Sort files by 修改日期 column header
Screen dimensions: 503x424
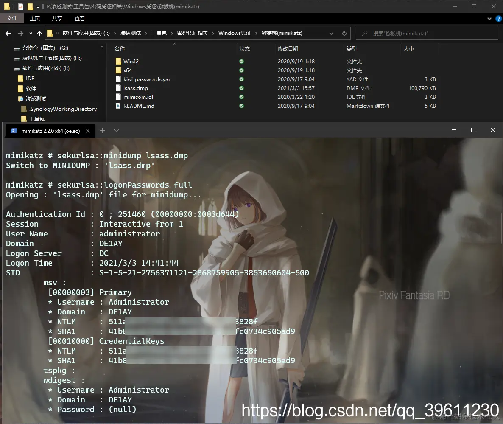288,49
